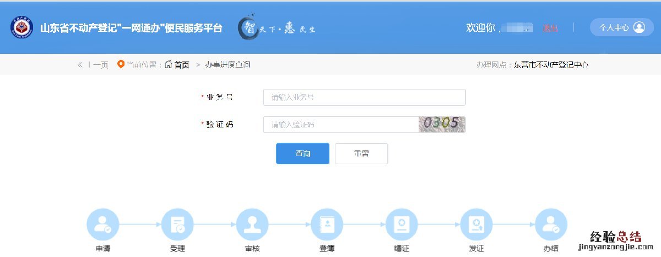Click the 欢迎你 welcome text
The height and width of the screenshot is (257, 661).
[x=481, y=27]
